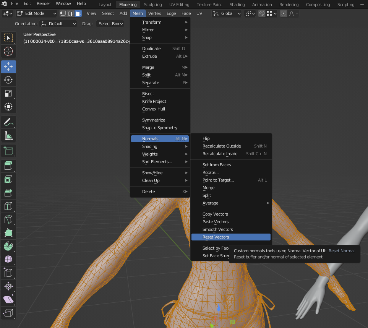Select the Add Cube tool

[8, 151]
